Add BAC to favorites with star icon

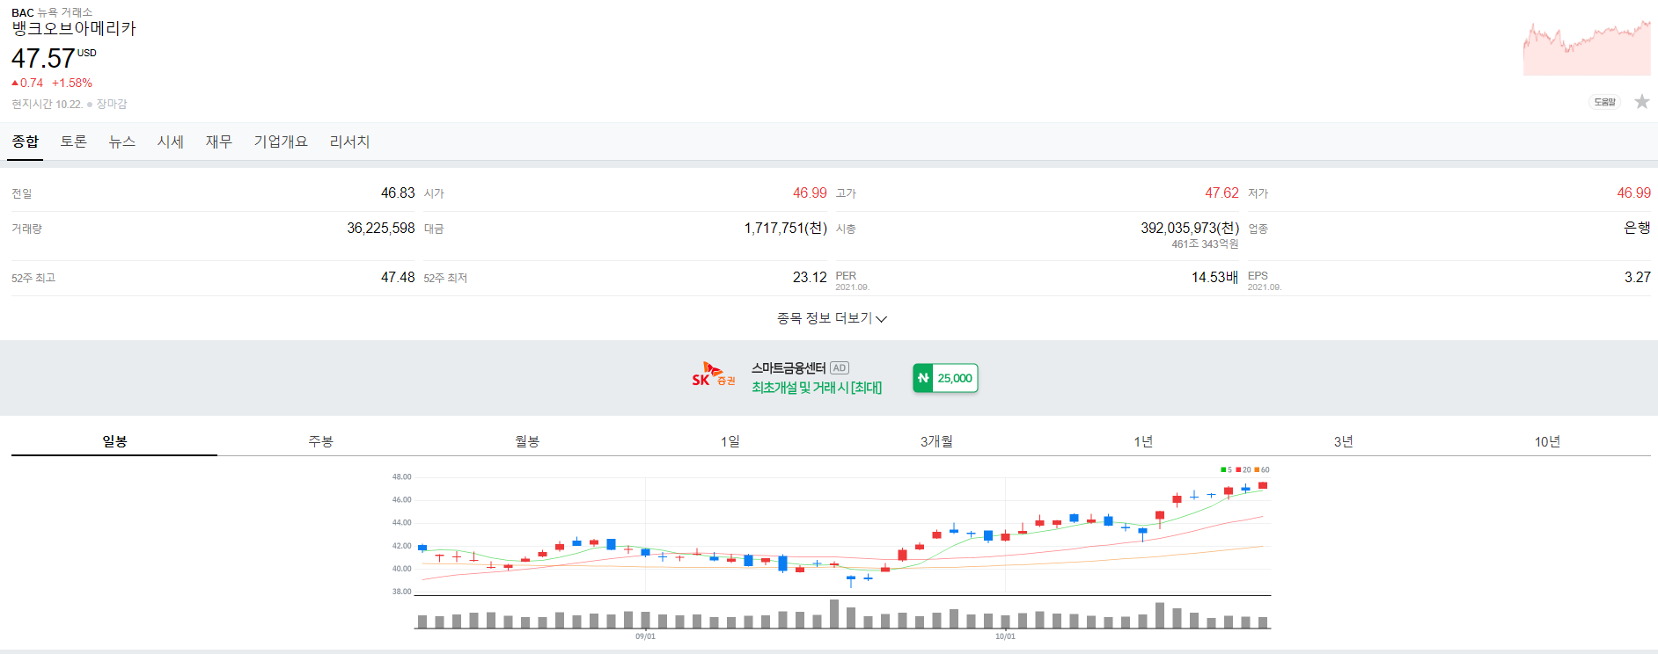click(1642, 102)
